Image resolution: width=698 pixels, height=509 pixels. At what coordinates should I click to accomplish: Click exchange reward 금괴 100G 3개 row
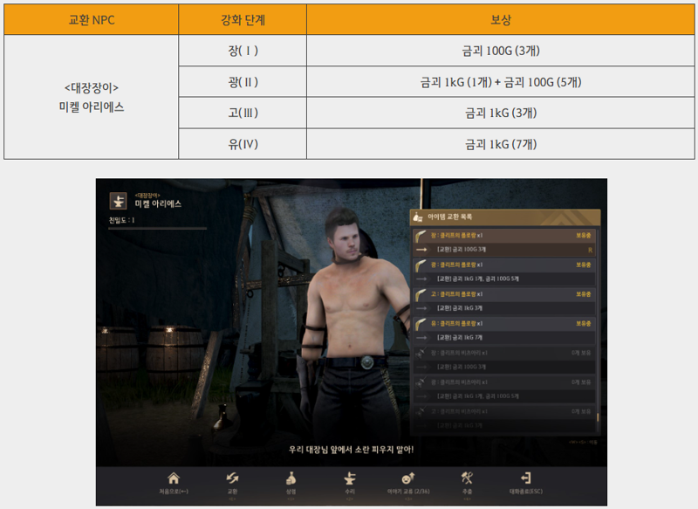[x=504, y=250]
